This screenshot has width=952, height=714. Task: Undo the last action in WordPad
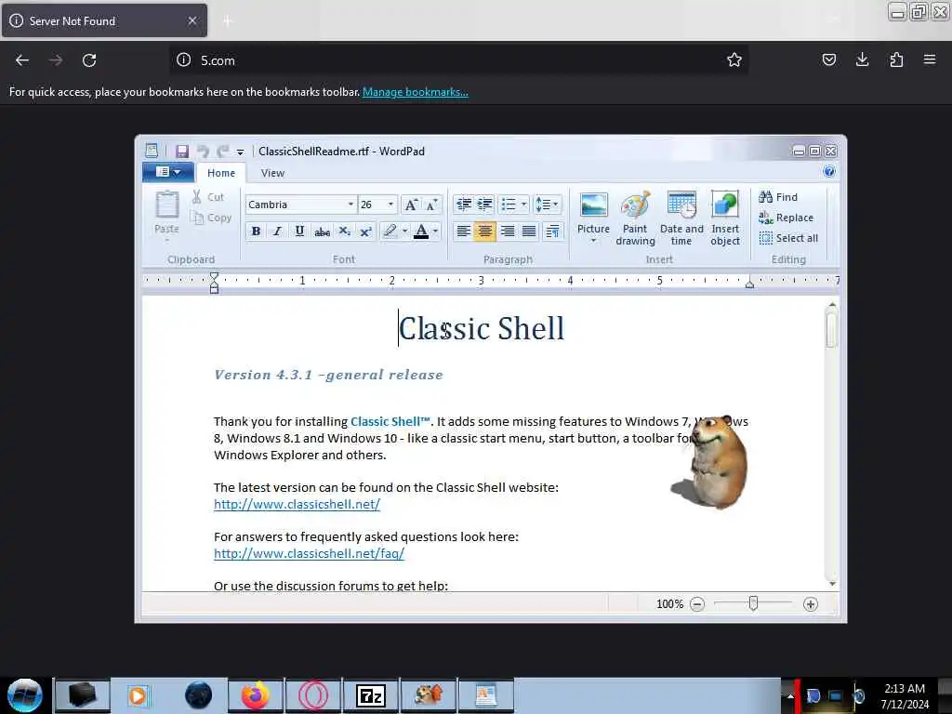point(203,152)
